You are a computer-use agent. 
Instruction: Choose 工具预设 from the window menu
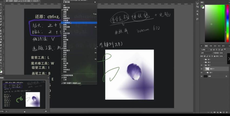(x=79, y=23)
